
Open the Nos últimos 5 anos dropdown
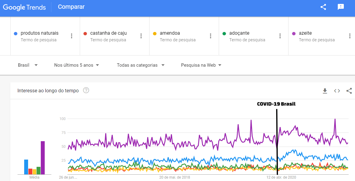pyautogui.click(x=77, y=65)
